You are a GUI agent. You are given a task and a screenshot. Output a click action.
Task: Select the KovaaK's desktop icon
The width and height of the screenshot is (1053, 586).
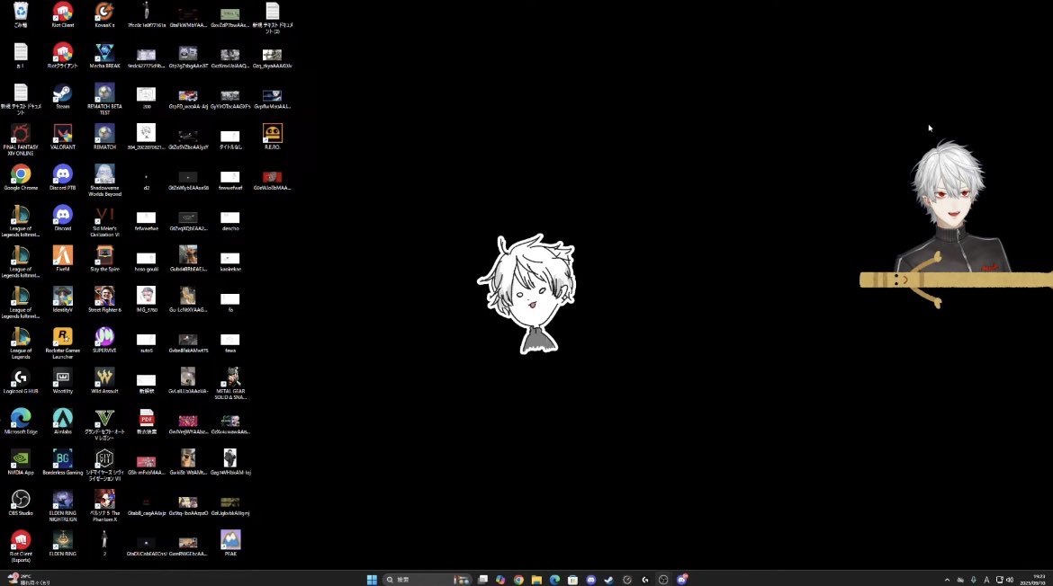(x=104, y=14)
